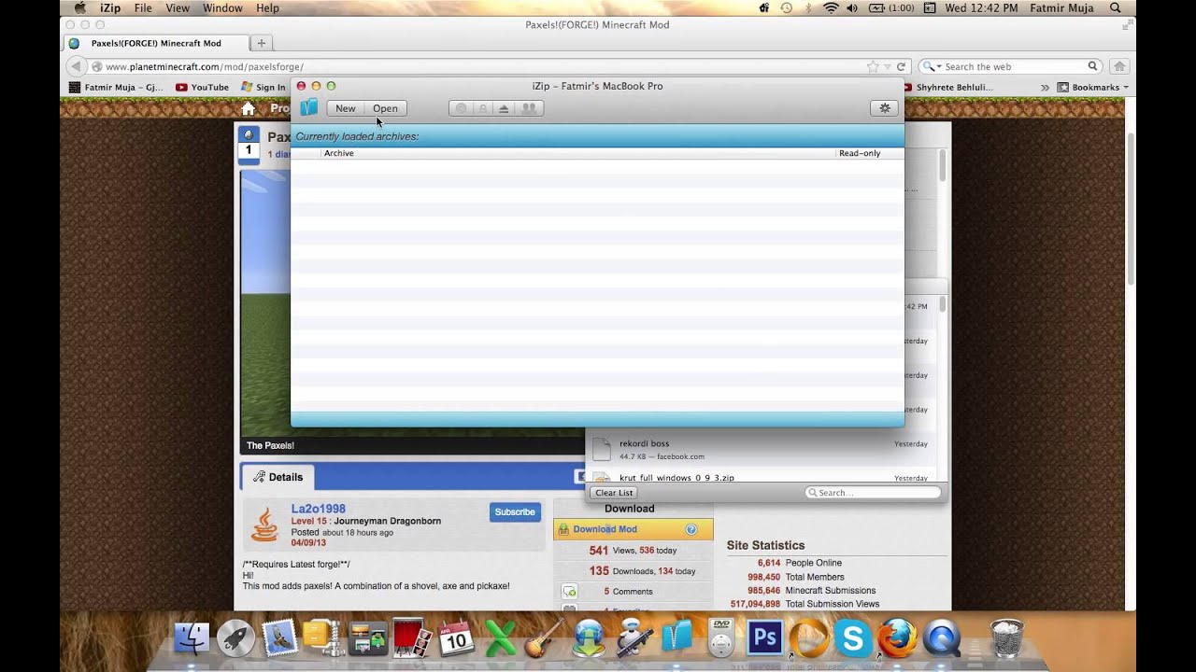Click the lock icon in iZip toolbar
1196x672 pixels.
[x=482, y=108]
